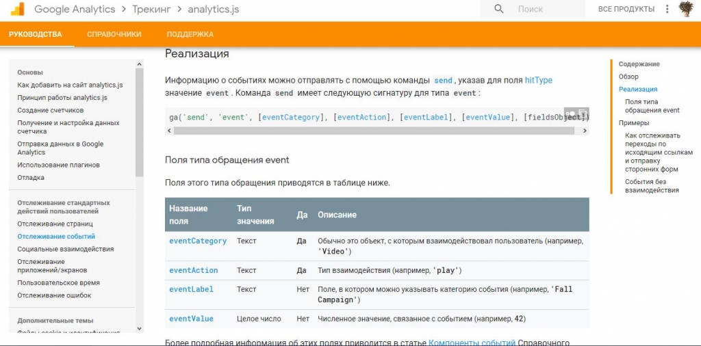Jump to Поля типа обращения event contents
The image size is (701, 346).
[x=652, y=106]
